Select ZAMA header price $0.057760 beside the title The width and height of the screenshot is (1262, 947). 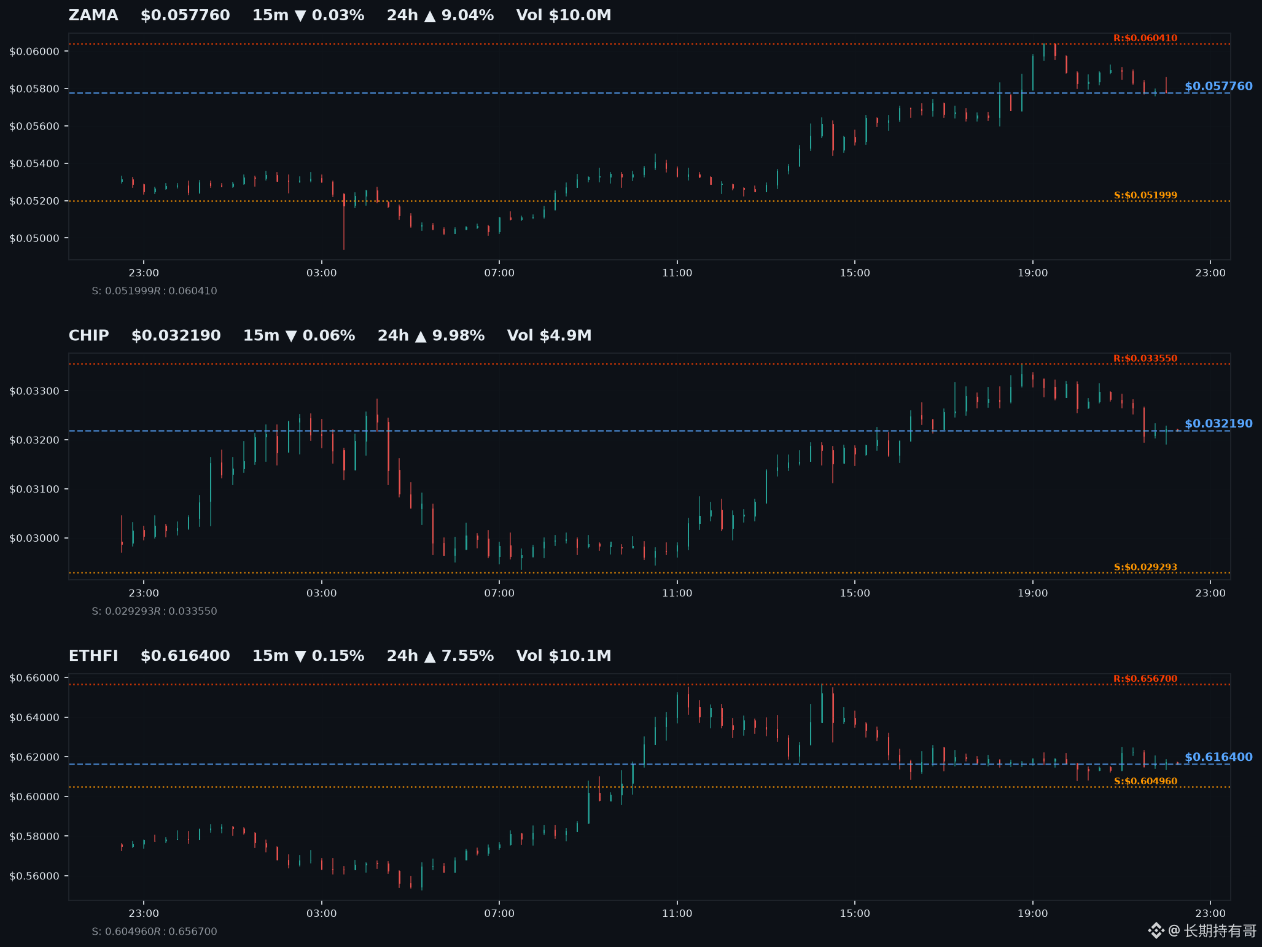(185, 15)
